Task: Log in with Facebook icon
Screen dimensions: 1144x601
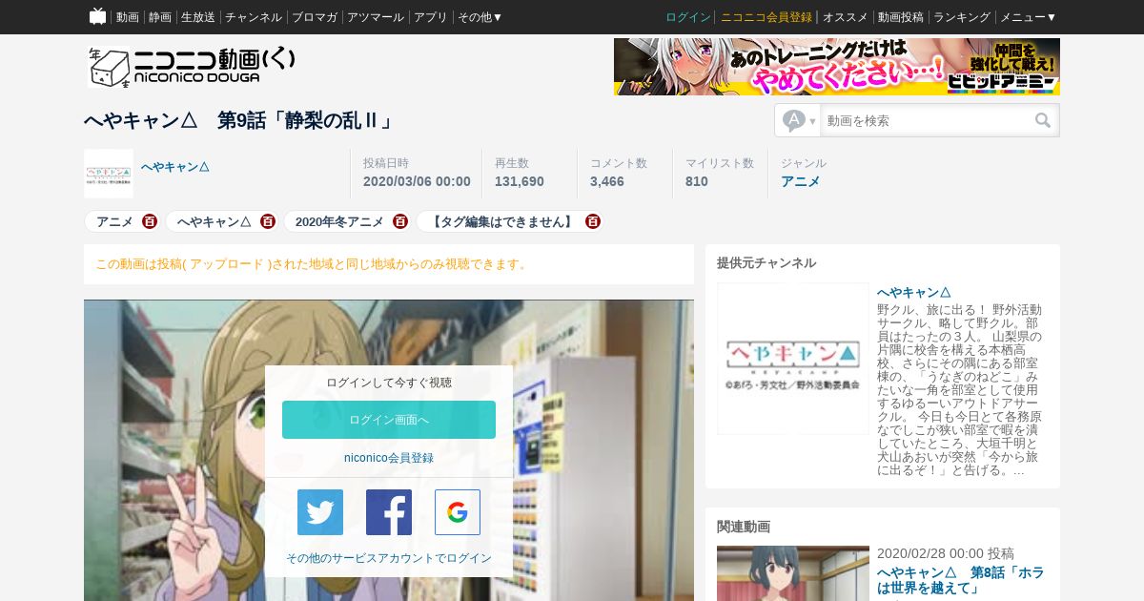Action: click(x=389, y=512)
